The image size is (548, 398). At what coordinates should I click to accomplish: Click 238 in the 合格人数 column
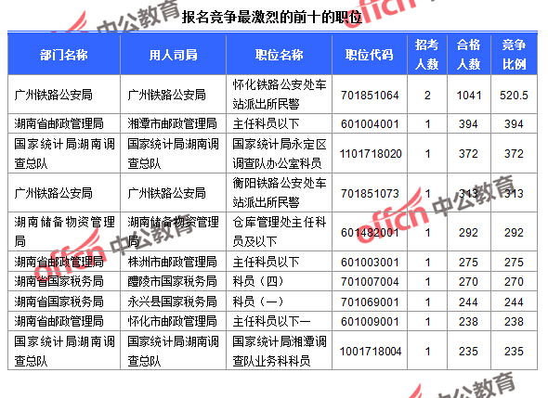pos(468,322)
